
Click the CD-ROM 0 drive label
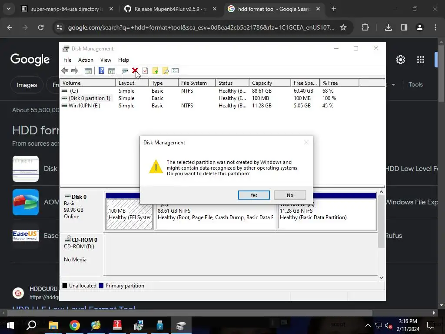tap(82, 254)
